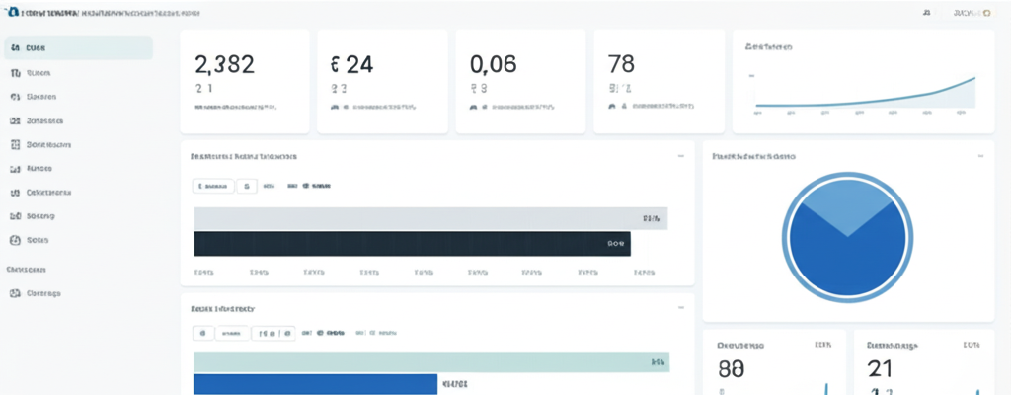Click the bright blue bar in lower chart

click(x=315, y=384)
